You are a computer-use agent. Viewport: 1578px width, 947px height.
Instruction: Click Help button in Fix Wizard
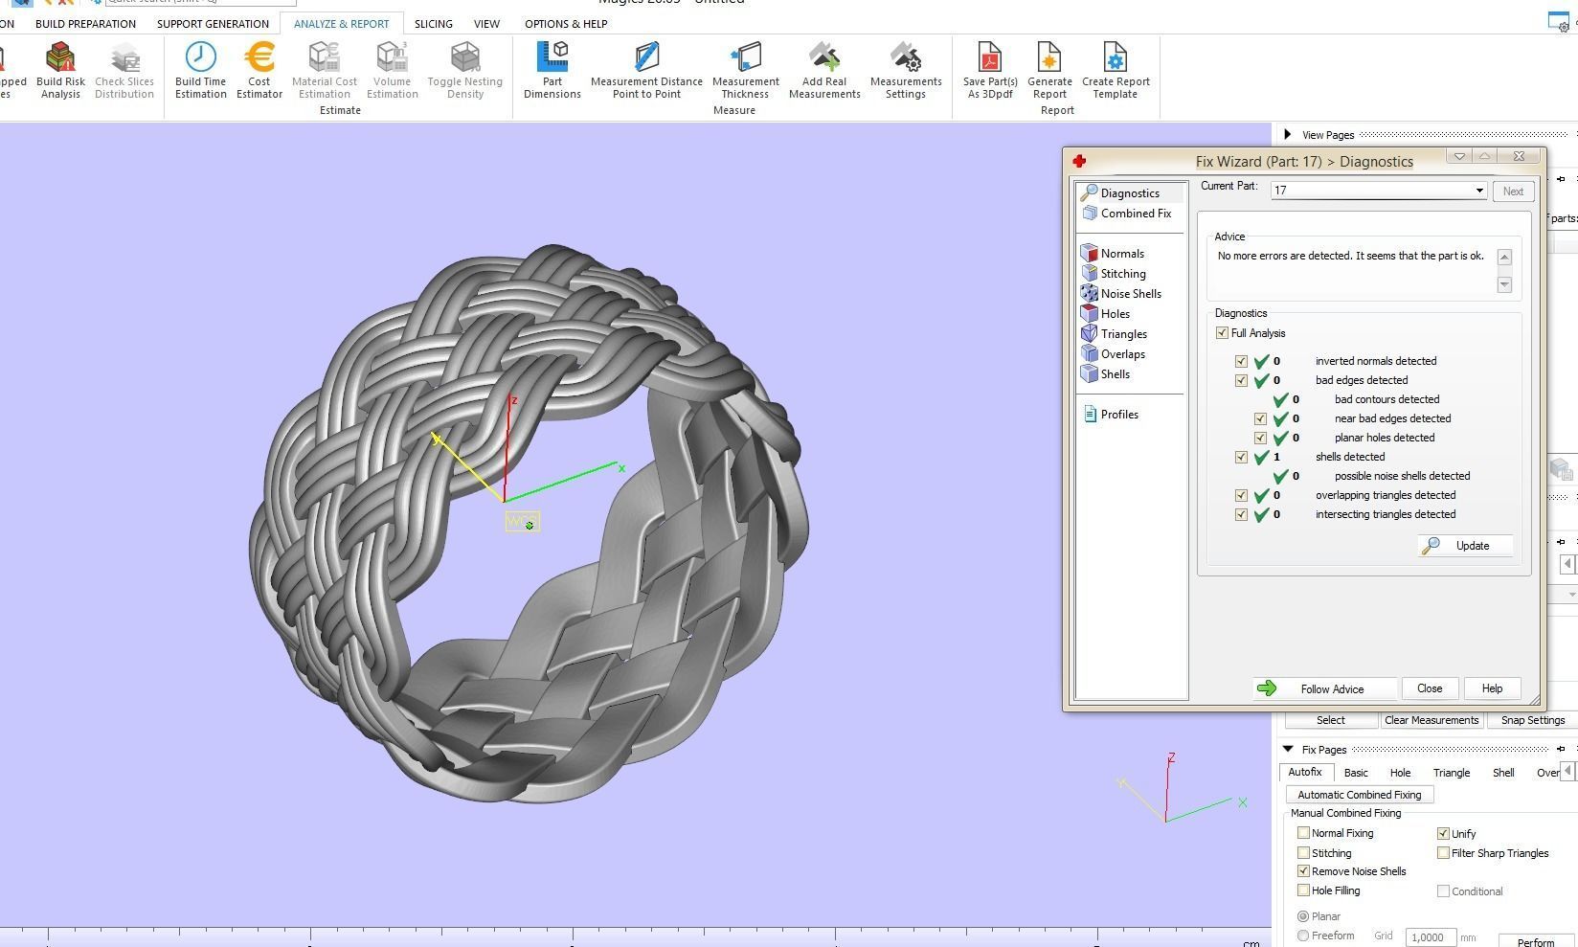coord(1492,688)
